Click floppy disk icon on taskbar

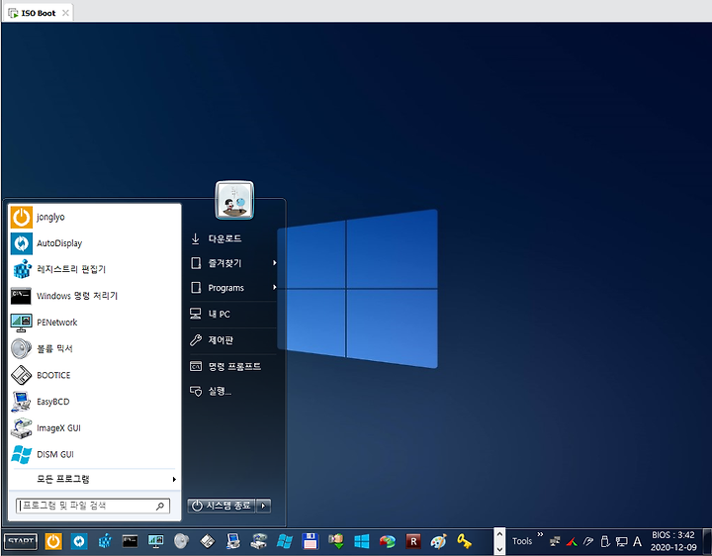(311, 541)
